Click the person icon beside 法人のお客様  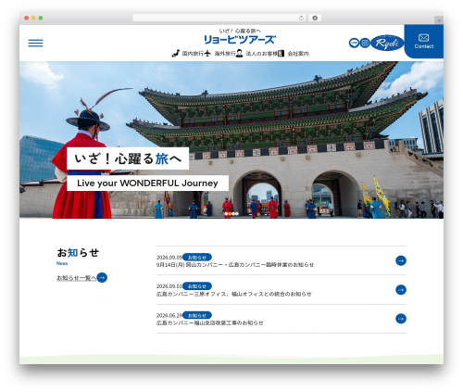coord(239,54)
